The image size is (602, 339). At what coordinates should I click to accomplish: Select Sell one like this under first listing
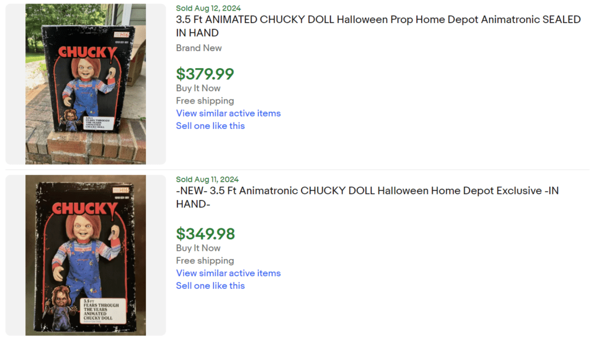coord(210,125)
